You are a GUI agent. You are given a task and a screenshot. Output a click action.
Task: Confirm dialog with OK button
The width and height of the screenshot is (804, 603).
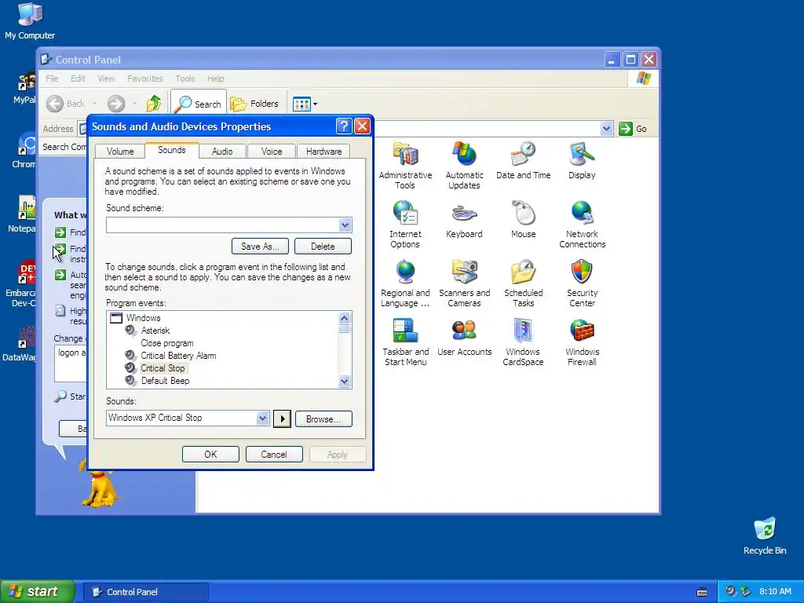210,455
